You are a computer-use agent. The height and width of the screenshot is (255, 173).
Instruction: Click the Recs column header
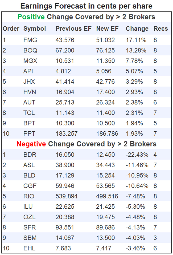coord(161,29)
